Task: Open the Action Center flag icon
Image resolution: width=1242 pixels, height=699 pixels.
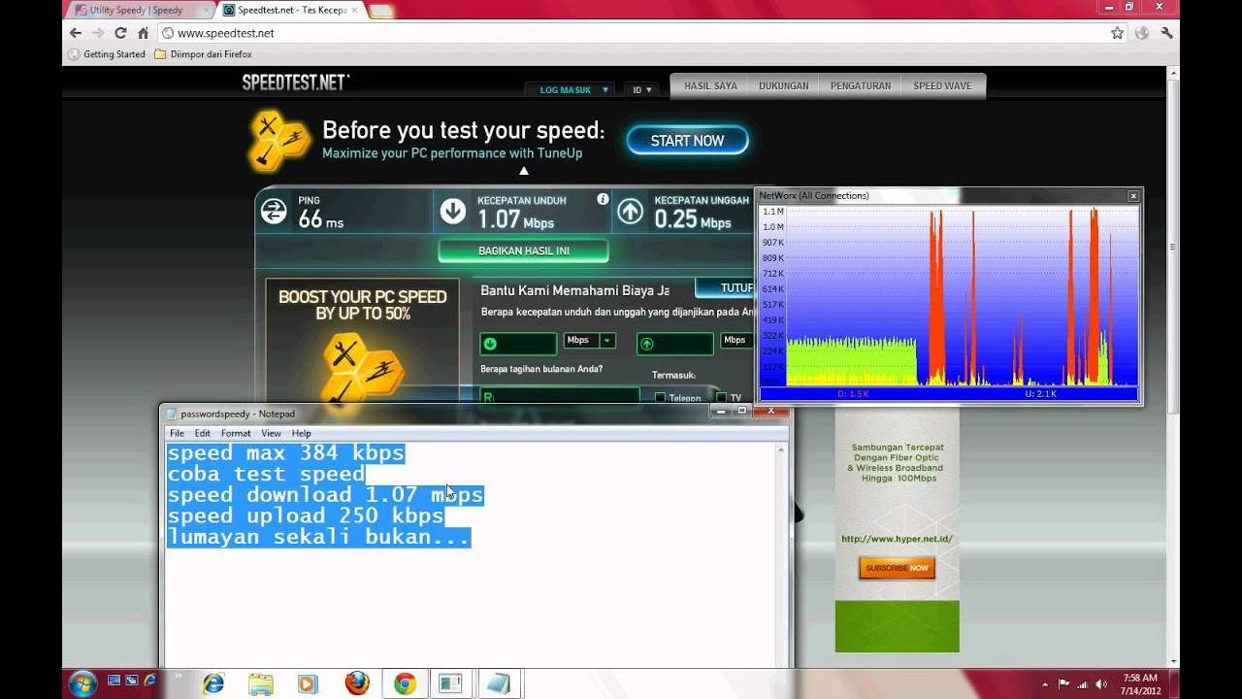Action: (1063, 683)
